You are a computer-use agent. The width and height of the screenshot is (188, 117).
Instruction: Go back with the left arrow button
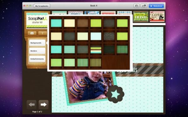click(32, 105)
